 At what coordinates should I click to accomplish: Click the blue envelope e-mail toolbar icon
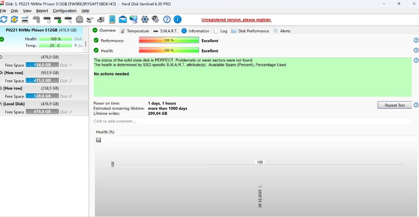click(x=123, y=19)
